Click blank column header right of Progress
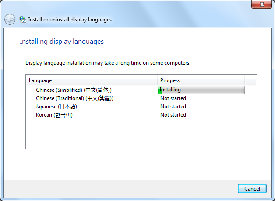Screen dimensions: 275x201 pos(250,80)
